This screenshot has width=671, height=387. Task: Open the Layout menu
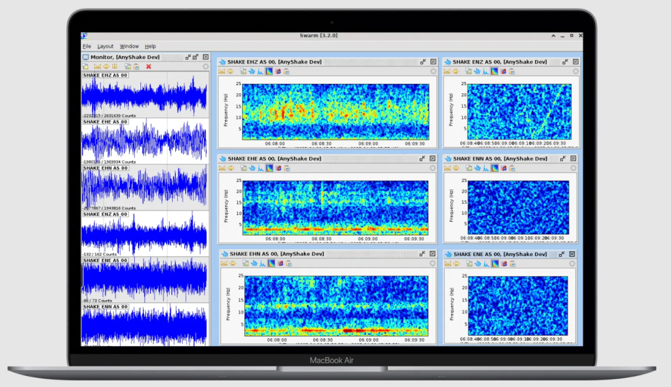105,46
